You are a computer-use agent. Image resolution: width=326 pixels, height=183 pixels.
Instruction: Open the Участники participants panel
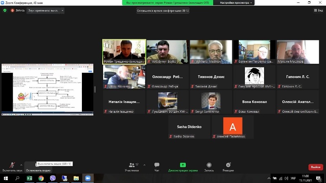132,167
